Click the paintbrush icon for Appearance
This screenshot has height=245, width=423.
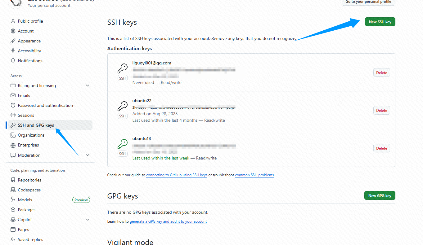13,41
